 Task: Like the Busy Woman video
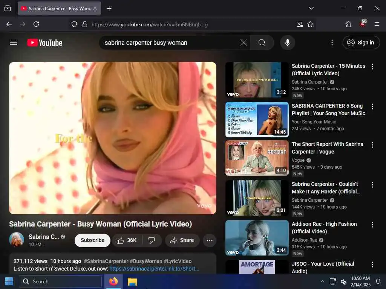pos(127,240)
